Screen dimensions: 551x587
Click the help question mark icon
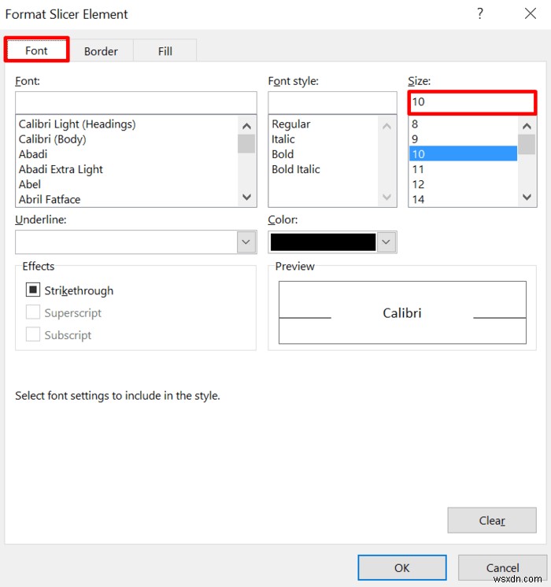tap(480, 14)
